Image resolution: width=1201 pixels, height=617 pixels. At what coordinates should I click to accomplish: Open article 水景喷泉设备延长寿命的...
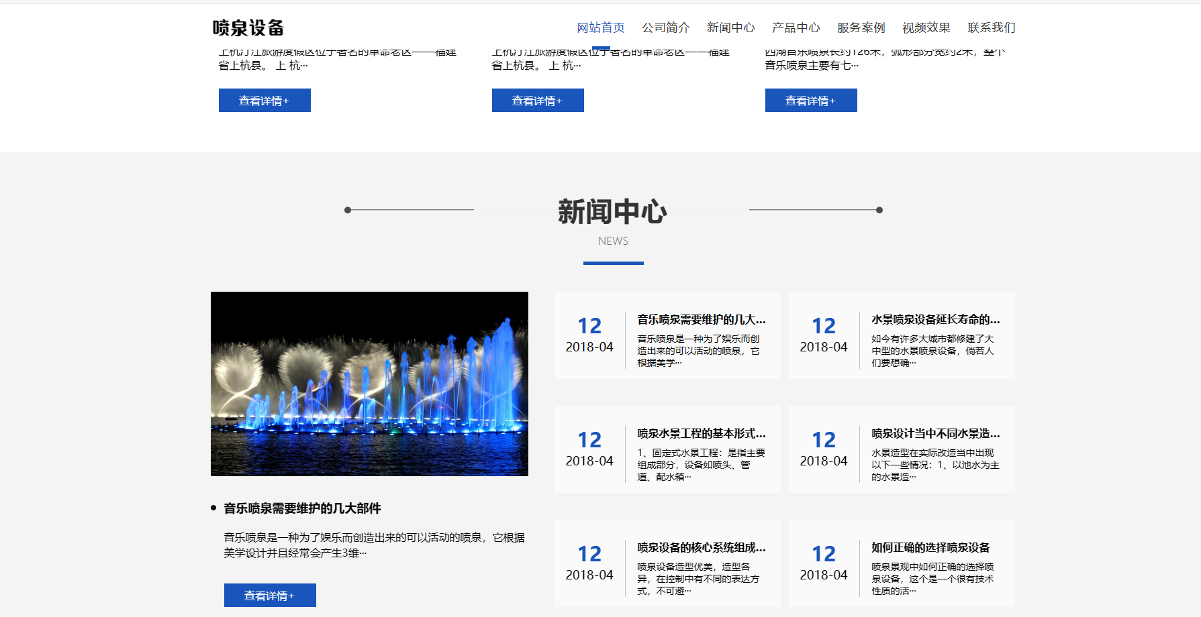pos(935,320)
